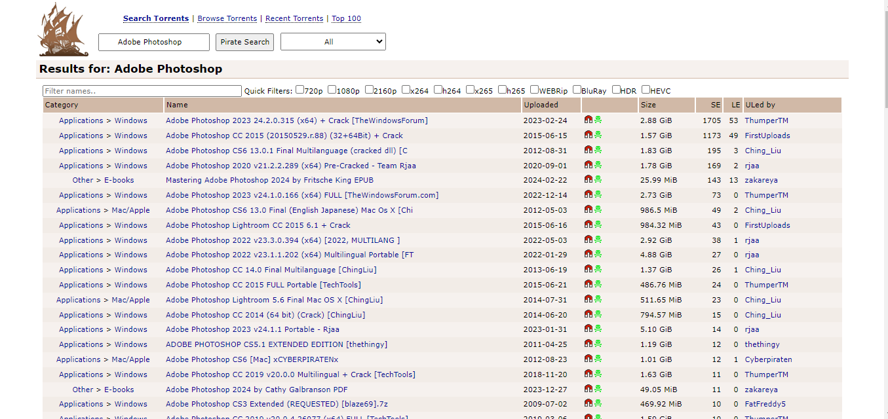Click magnet icon for Photoshop 2022 v23.1.1.202 Portable row

tap(589, 254)
